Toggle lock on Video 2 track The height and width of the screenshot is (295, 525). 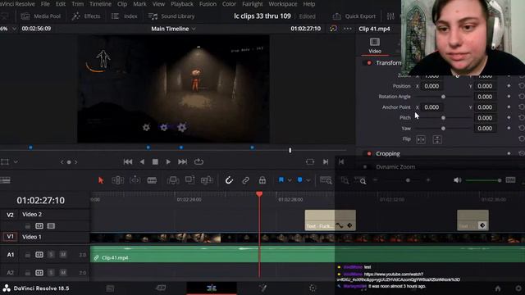pos(27,226)
